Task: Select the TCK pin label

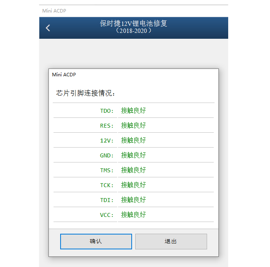Action: pos(107,185)
